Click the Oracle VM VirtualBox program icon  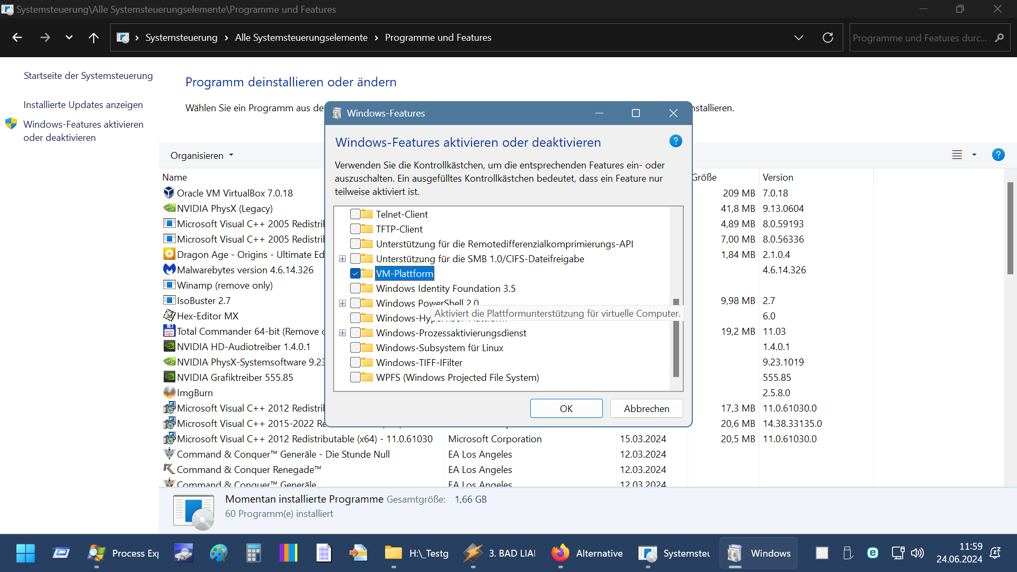click(169, 193)
